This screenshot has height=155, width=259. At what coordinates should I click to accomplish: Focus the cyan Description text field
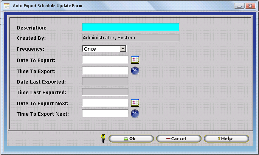pos(130,27)
